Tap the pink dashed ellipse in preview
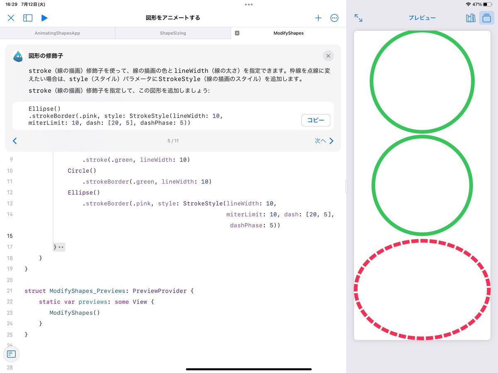This screenshot has width=498, height=373. coord(422,289)
